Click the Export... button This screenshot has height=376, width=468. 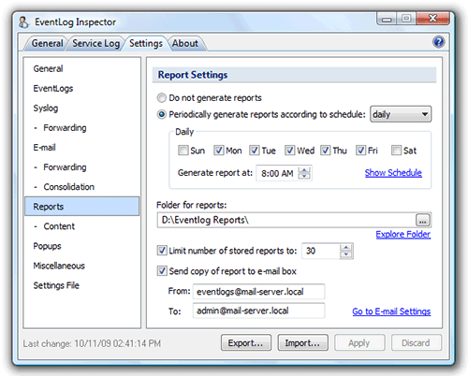pos(246,343)
